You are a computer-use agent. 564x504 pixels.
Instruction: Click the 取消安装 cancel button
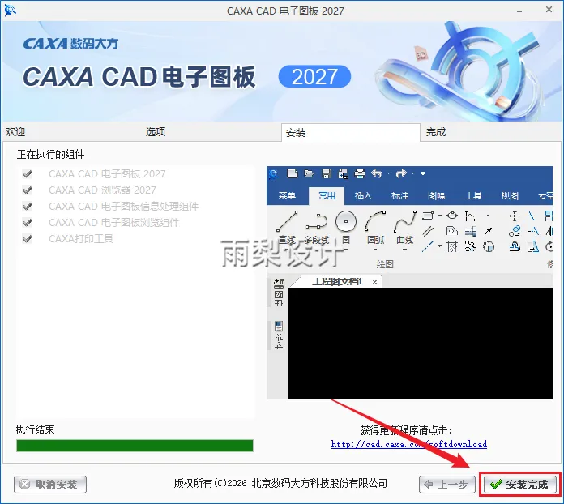click(50, 485)
